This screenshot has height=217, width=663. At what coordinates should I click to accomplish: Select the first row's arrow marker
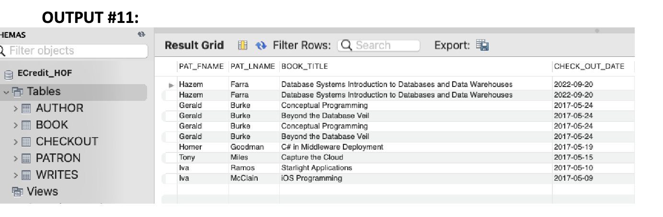(x=171, y=85)
